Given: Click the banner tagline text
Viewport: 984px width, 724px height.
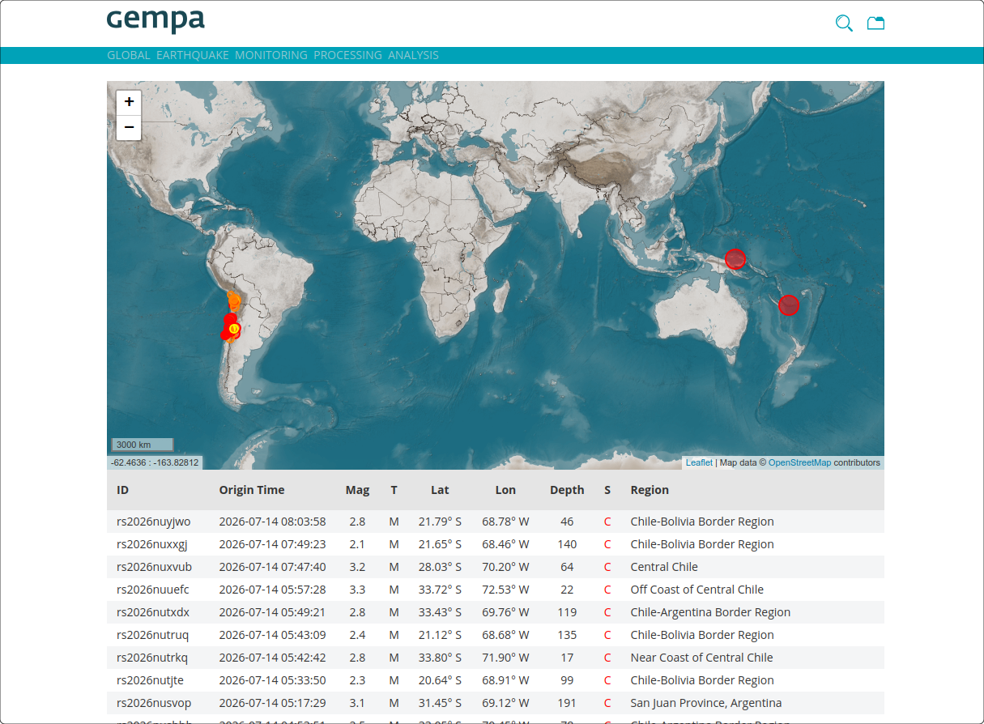Looking at the screenshot, I should click(x=273, y=55).
